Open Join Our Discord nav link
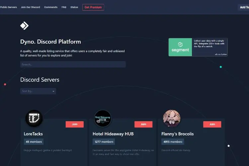Image resolution: width=249 pixels, height=166 pixels. click(31, 7)
